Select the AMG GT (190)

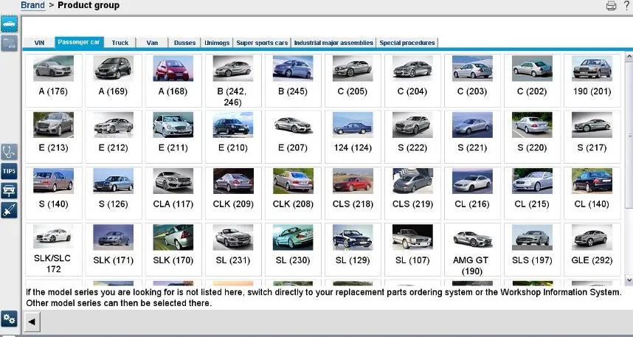pos(472,249)
